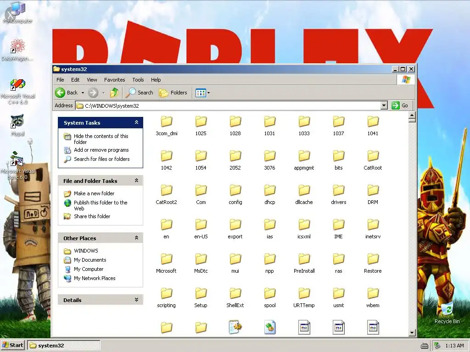Image resolution: width=470 pixels, height=352 pixels.
Task: Collapse the Other Places panel
Action: click(x=136, y=238)
